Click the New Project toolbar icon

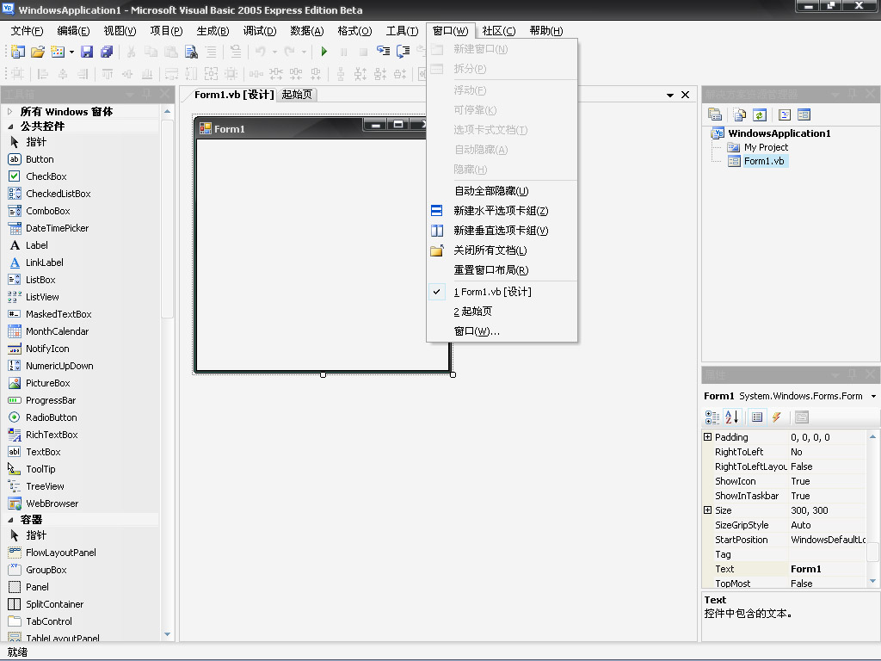[x=17, y=52]
